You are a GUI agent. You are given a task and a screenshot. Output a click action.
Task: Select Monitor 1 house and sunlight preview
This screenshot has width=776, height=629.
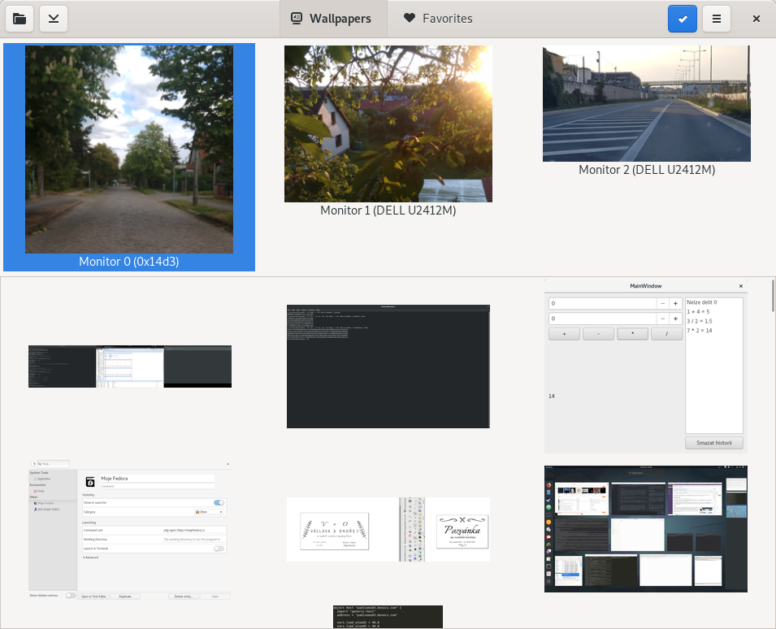point(388,124)
